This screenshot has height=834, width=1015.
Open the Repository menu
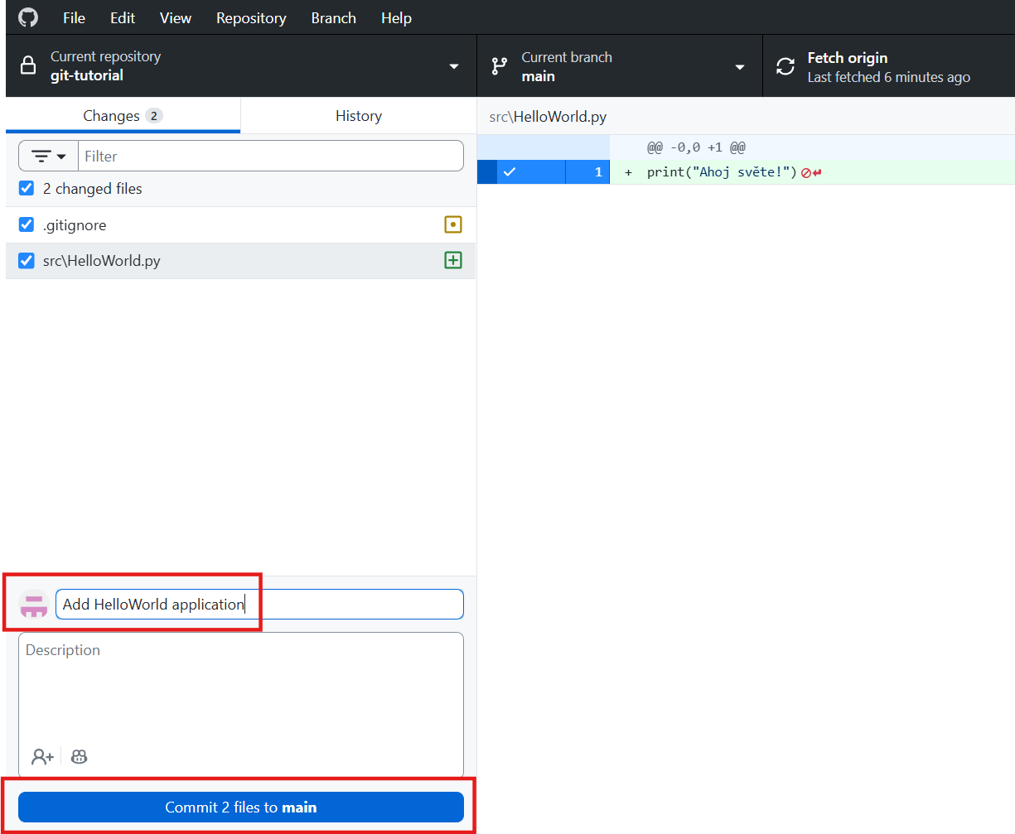pos(251,17)
